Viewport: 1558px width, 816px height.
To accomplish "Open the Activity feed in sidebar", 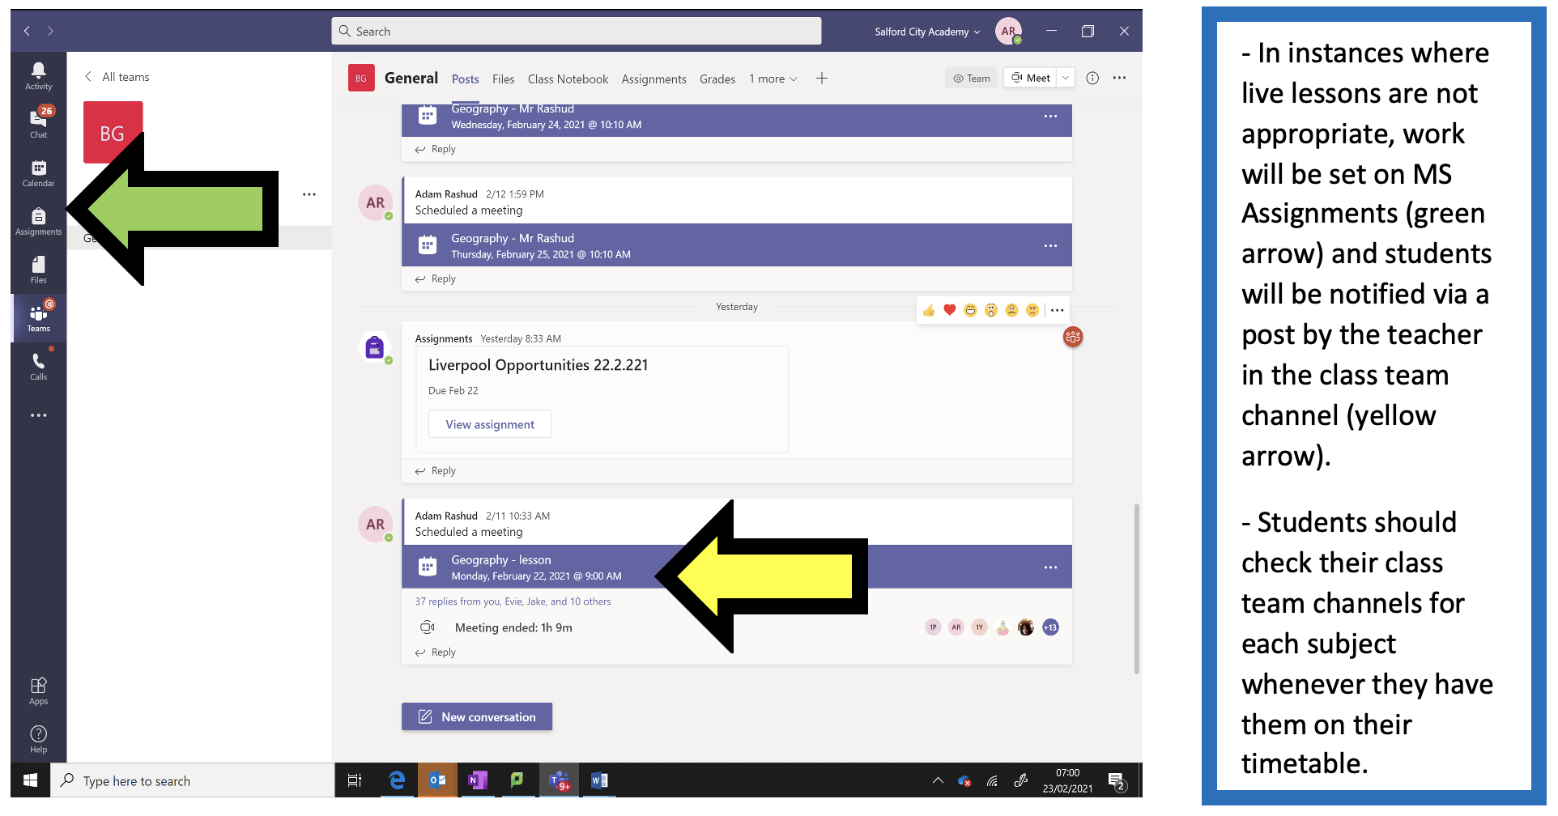I will tap(38, 76).
